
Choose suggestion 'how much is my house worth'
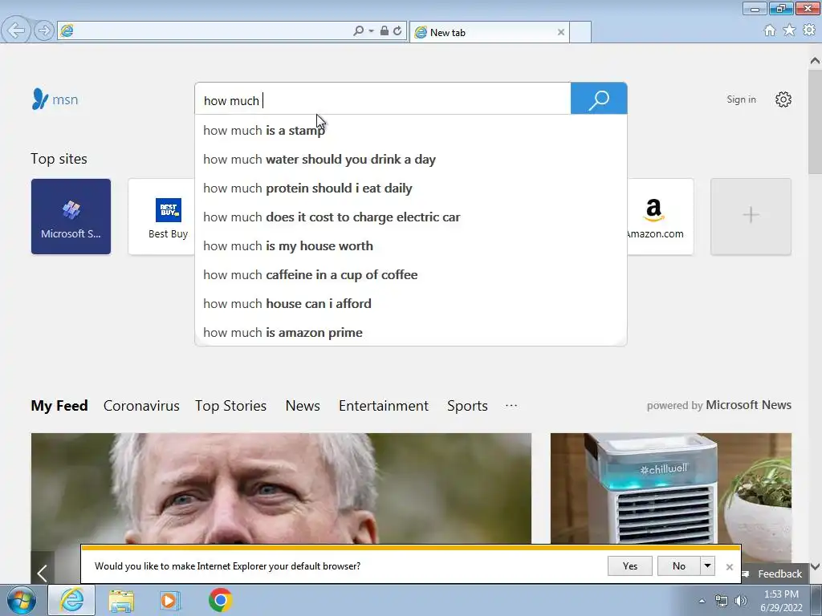coord(410,245)
